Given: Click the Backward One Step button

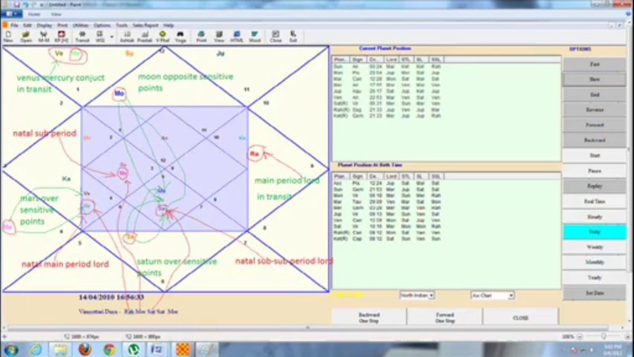Looking at the screenshot, I should (x=369, y=317).
